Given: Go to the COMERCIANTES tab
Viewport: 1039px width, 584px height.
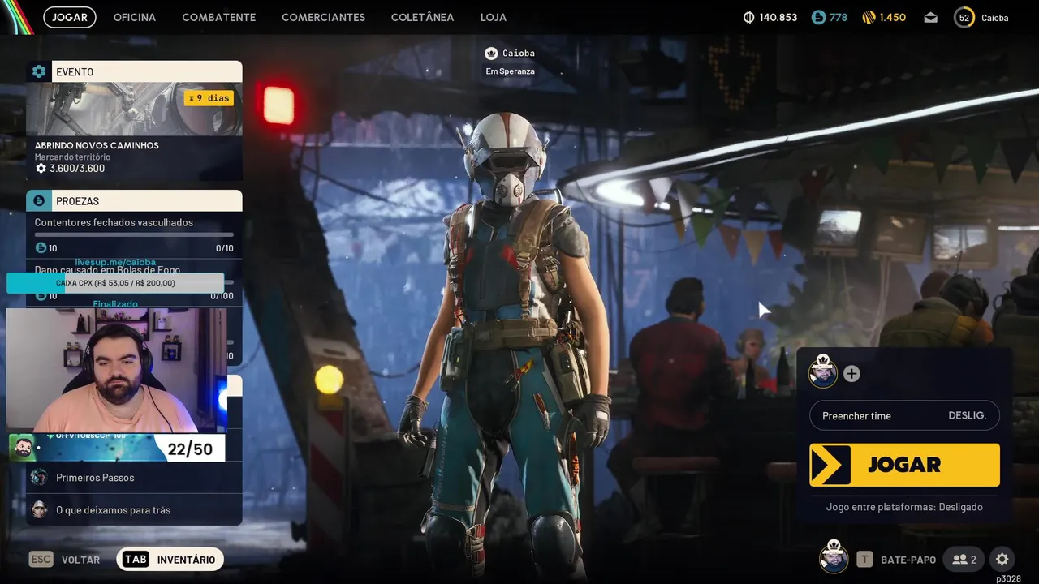Looking at the screenshot, I should tap(323, 17).
